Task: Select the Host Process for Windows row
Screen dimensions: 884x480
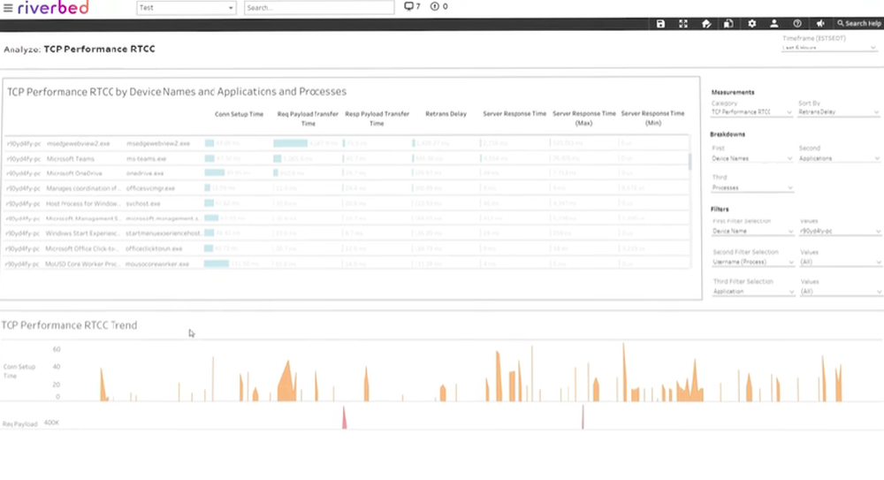Action: tap(83, 203)
